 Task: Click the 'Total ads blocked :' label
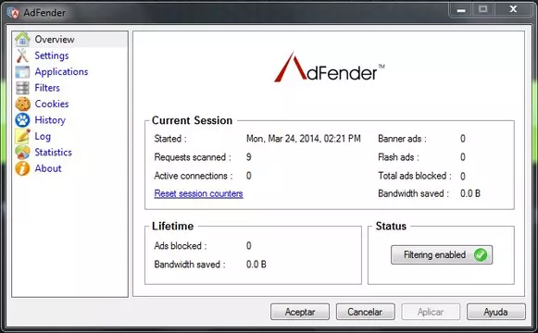tap(415, 176)
